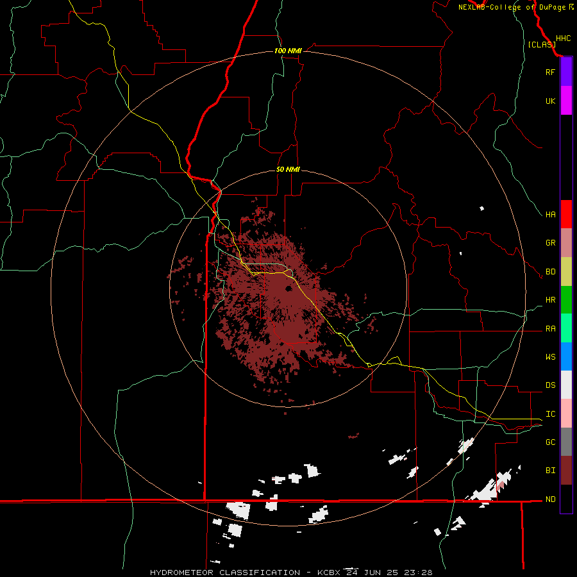Screen dimensions: 577x577
Task: Click the WS legend label
Action: click(x=550, y=357)
